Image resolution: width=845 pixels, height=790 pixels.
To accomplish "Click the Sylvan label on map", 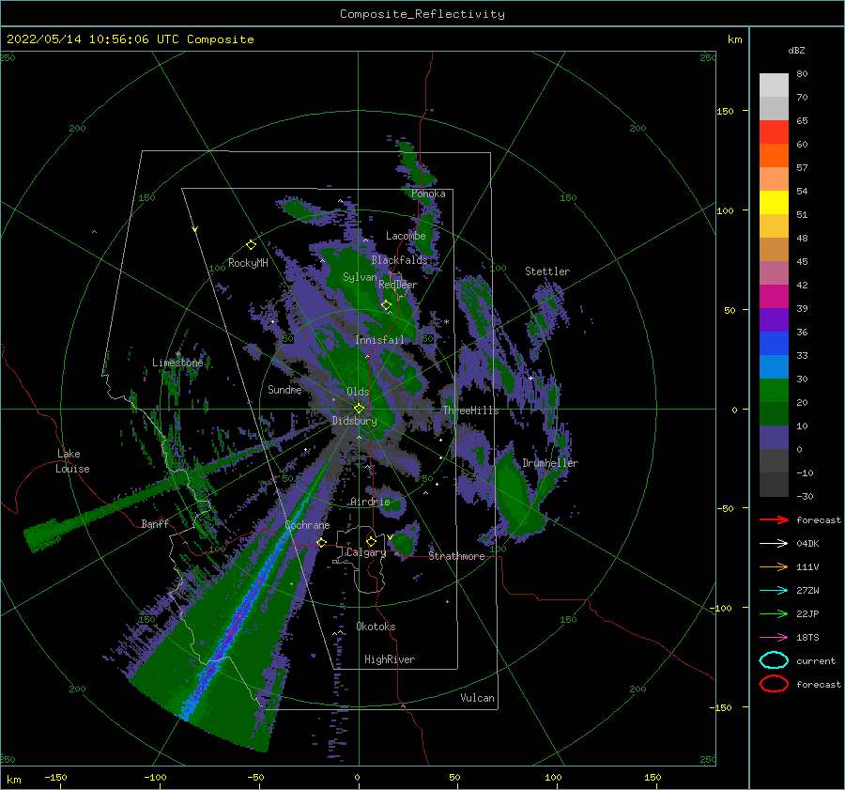I will coord(360,277).
